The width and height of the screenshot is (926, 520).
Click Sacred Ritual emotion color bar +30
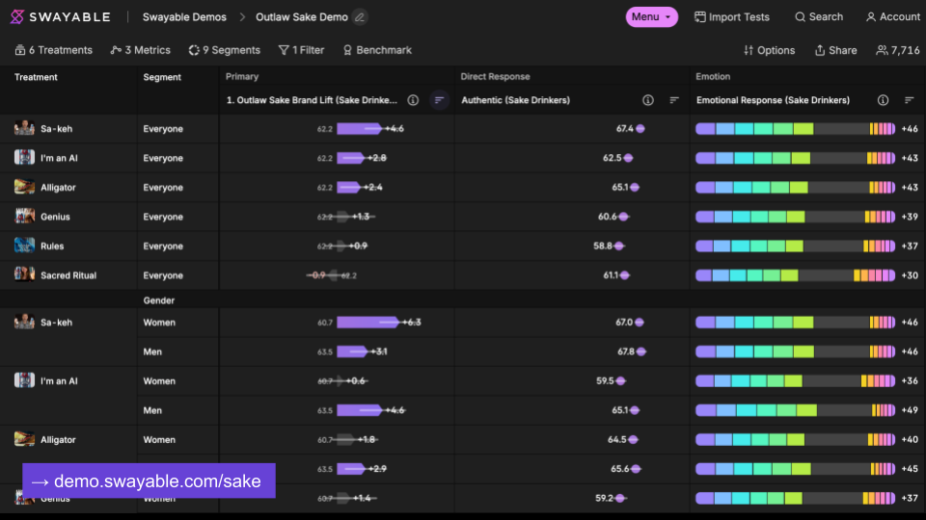[796, 275]
